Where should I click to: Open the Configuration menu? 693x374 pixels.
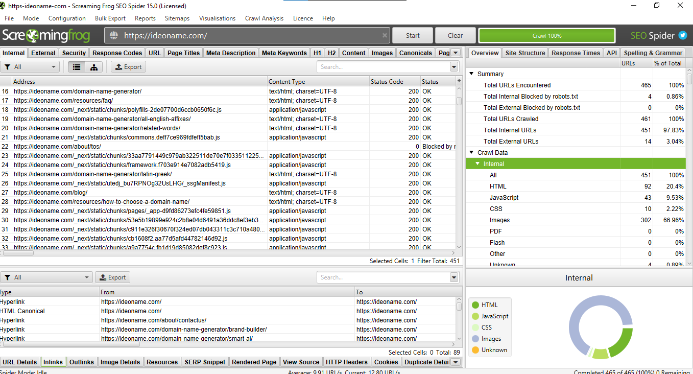click(67, 18)
